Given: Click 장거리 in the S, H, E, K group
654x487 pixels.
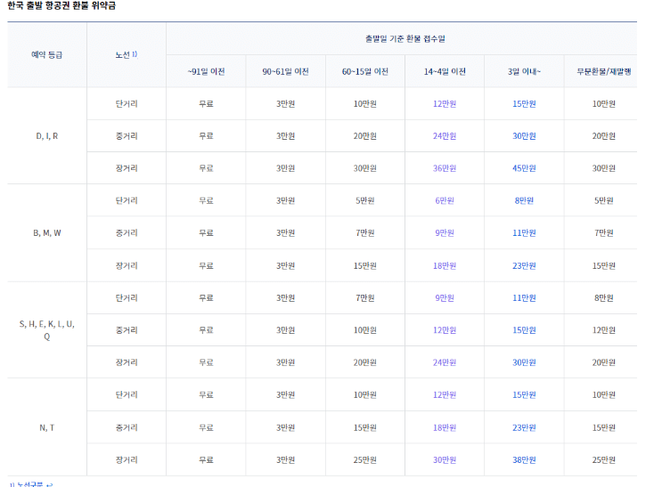Looking at the screenshot, I should click(x=127, y=362).
